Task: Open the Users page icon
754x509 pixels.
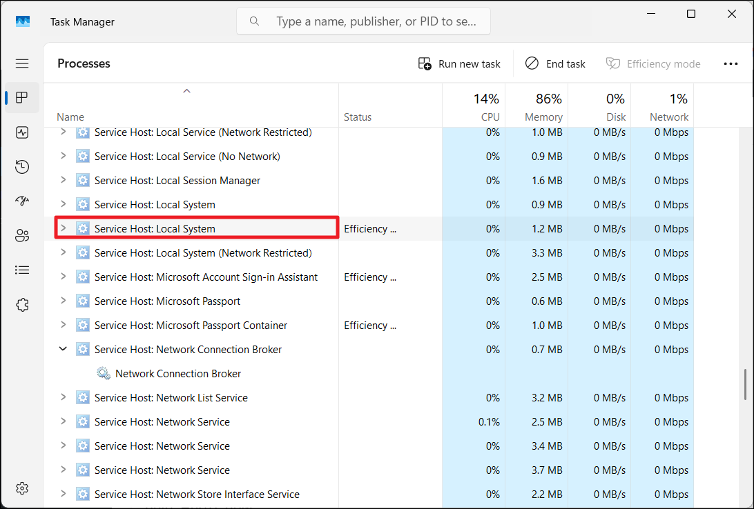Action: pyautogui.click(x=22, y=236)
